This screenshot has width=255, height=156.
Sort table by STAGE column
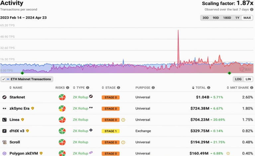point(109,88)
